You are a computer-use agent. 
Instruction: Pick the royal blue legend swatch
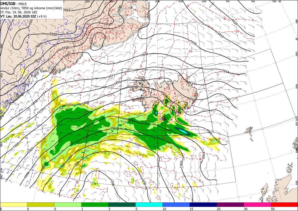(176, 204)
